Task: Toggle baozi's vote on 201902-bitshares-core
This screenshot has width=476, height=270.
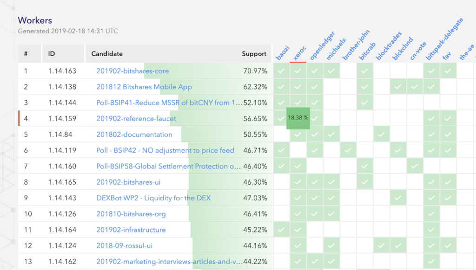Action: coord(281,71)
